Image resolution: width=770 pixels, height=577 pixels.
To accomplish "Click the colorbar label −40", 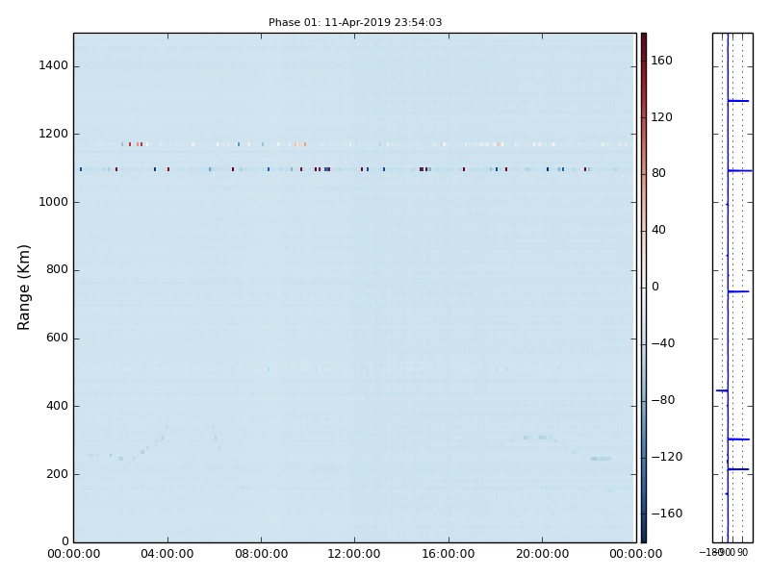I will tap(663, 343).
